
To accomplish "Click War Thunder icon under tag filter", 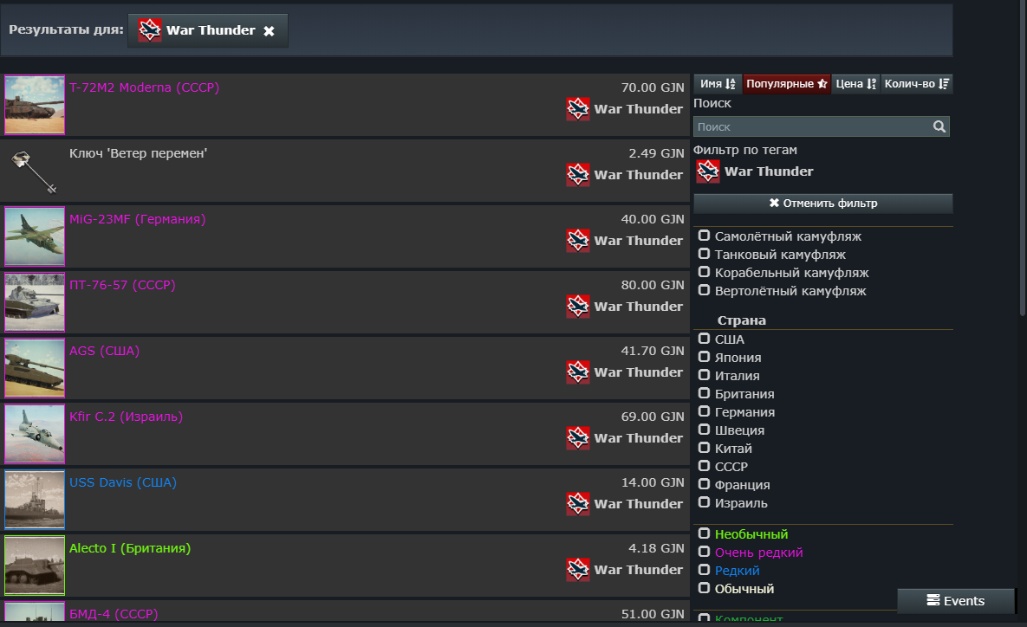I will (707, 171).
